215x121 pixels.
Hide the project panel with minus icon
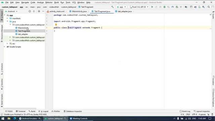click(x=43, y=11)
